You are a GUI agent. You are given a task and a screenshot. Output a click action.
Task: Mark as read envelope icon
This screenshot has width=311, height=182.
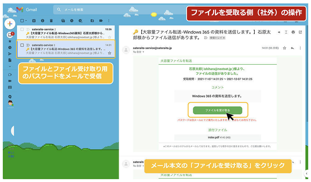(x=63, y=21)
